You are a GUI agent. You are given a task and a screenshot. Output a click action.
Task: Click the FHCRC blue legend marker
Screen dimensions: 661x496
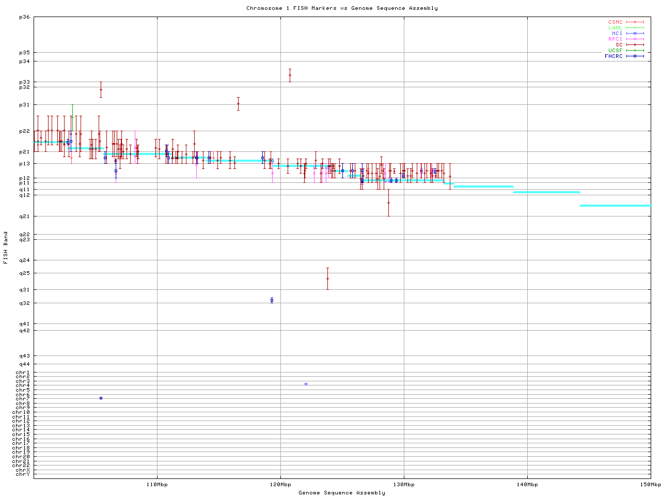point(635,56)
